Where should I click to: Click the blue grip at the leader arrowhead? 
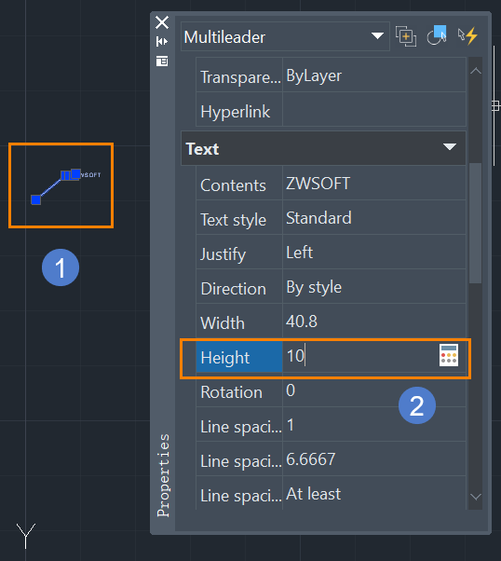click(35, 199)
